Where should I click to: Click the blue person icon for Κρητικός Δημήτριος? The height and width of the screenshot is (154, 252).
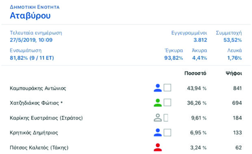[x=158, y=132]
